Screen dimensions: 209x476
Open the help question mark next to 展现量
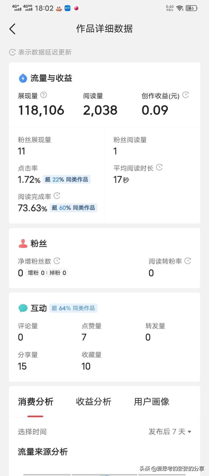pyautogui.click(x=43, y=95)
